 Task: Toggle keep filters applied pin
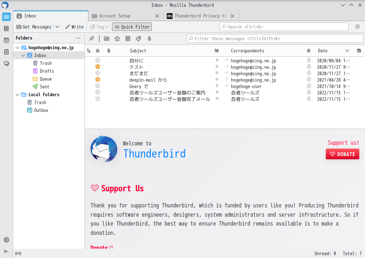coord(92,38)
